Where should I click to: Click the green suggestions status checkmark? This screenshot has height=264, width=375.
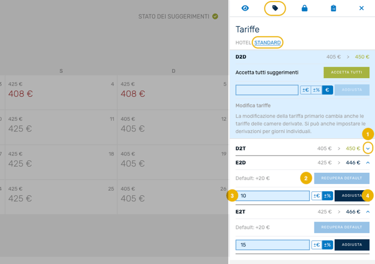(x=215, y=17)
